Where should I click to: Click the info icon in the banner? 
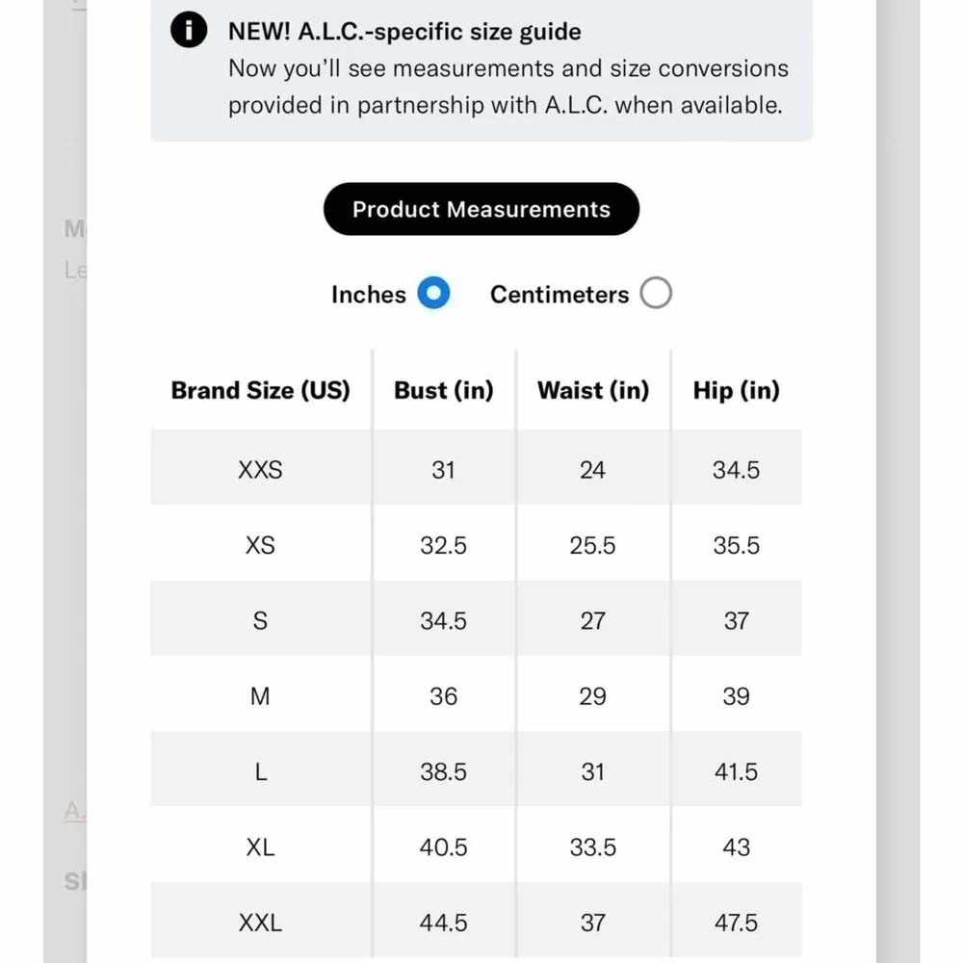coord(189,32)
